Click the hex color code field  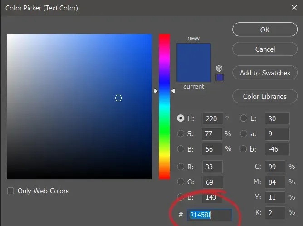click(210, 215)
